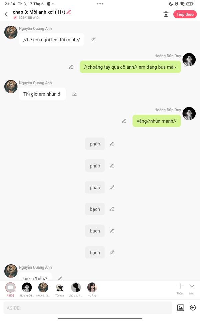The width and height of the screenshot is (200, 321).
Task: Edit the last 'bạch' aside line
Action: tap(112, 252)
